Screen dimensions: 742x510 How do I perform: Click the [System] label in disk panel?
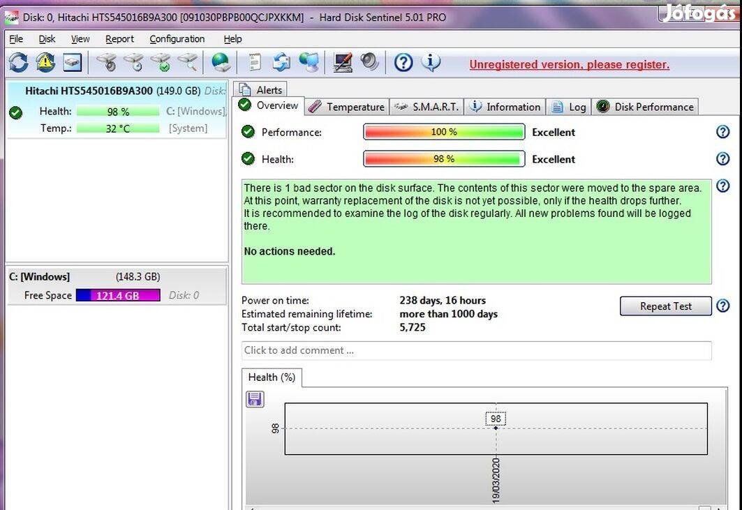coord(188,128)
